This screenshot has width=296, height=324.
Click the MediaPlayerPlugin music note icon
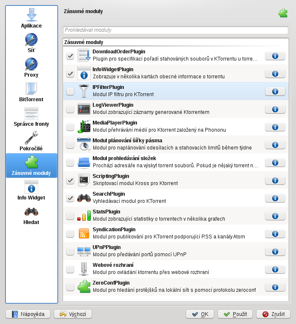pos(84,127)
